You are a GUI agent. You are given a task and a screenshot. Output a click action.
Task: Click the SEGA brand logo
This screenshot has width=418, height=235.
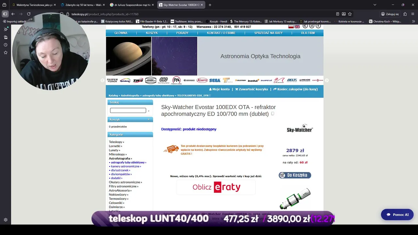pyautogui.click(x=215, y=80)
